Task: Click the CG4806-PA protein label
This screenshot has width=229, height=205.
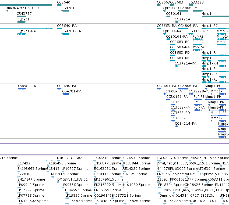Action: 188,86
